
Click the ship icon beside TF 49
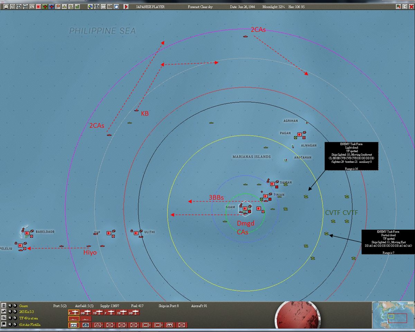tap(3, 318)
